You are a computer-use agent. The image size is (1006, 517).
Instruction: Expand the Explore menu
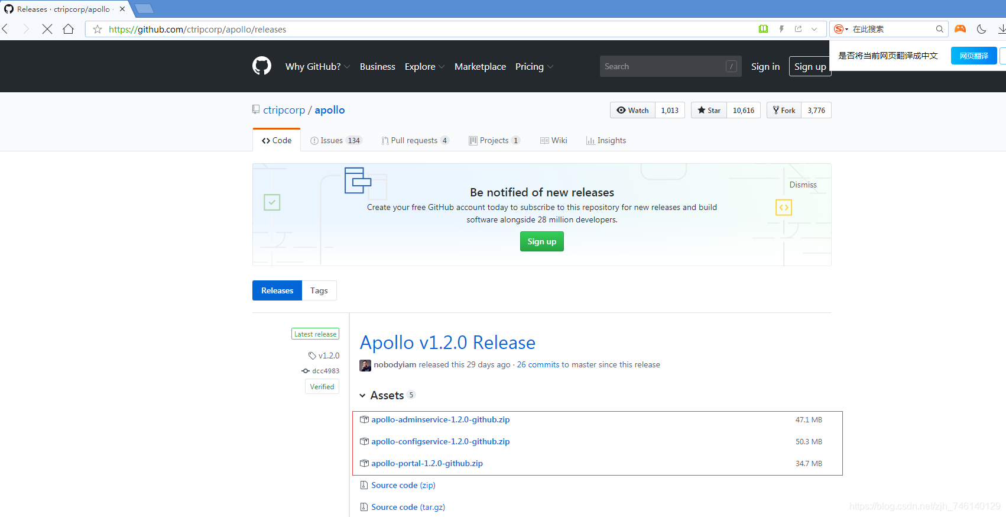point(424,66)
